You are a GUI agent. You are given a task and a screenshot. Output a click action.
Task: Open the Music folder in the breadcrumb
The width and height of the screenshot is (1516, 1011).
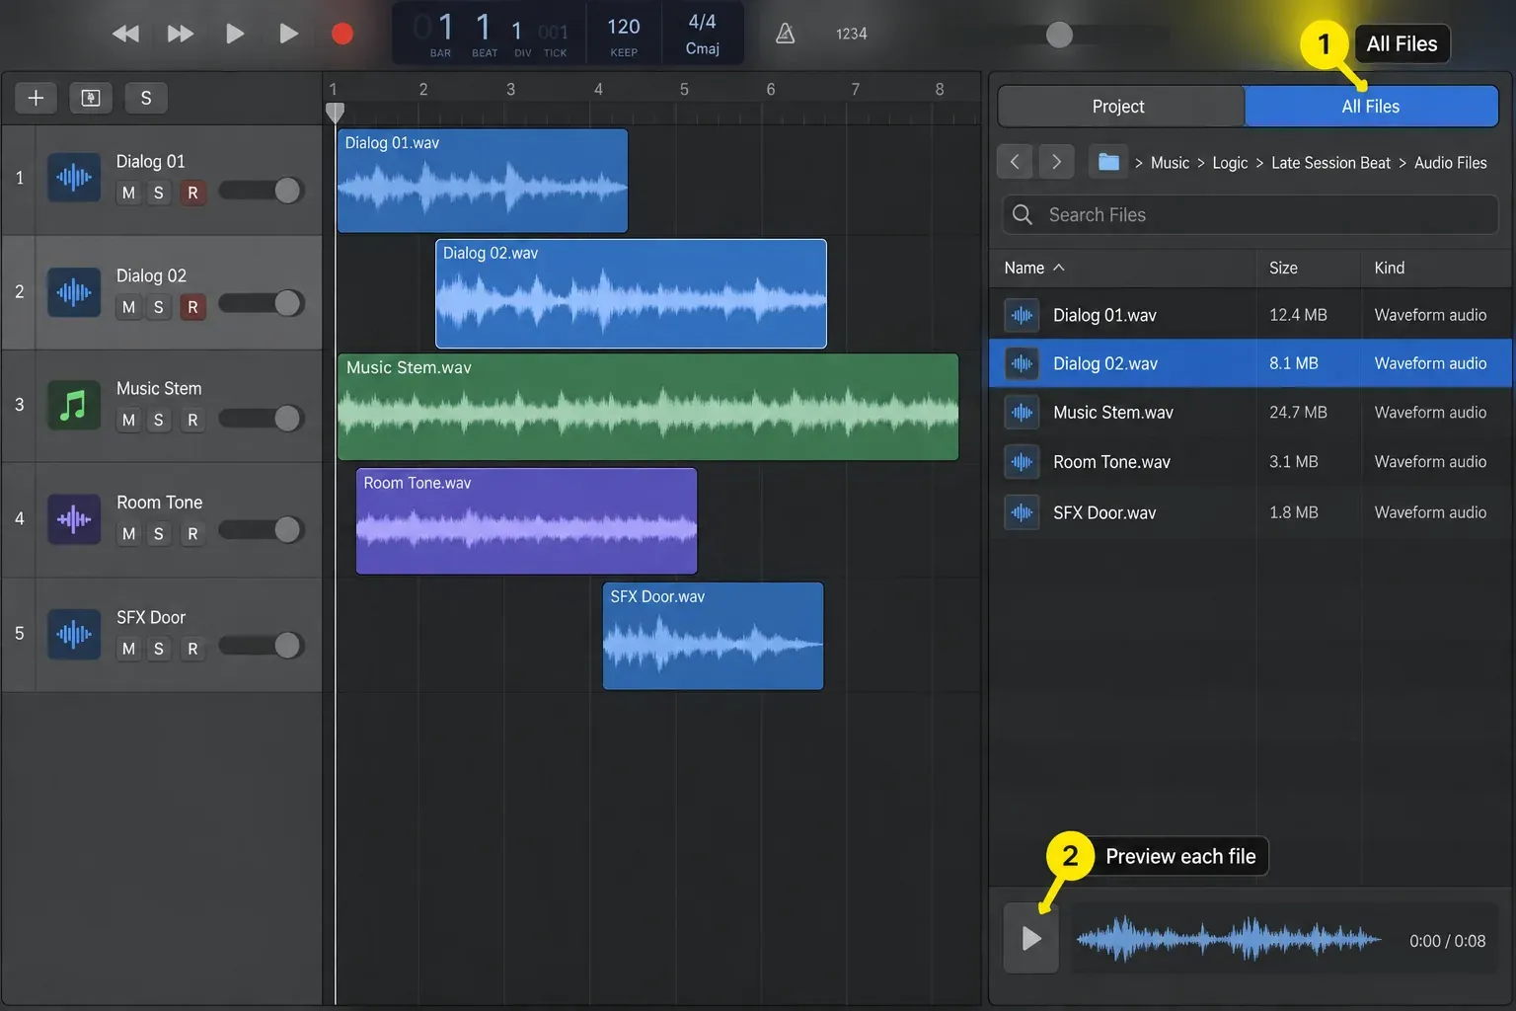pyautogui.click(x=1170, y=163)
